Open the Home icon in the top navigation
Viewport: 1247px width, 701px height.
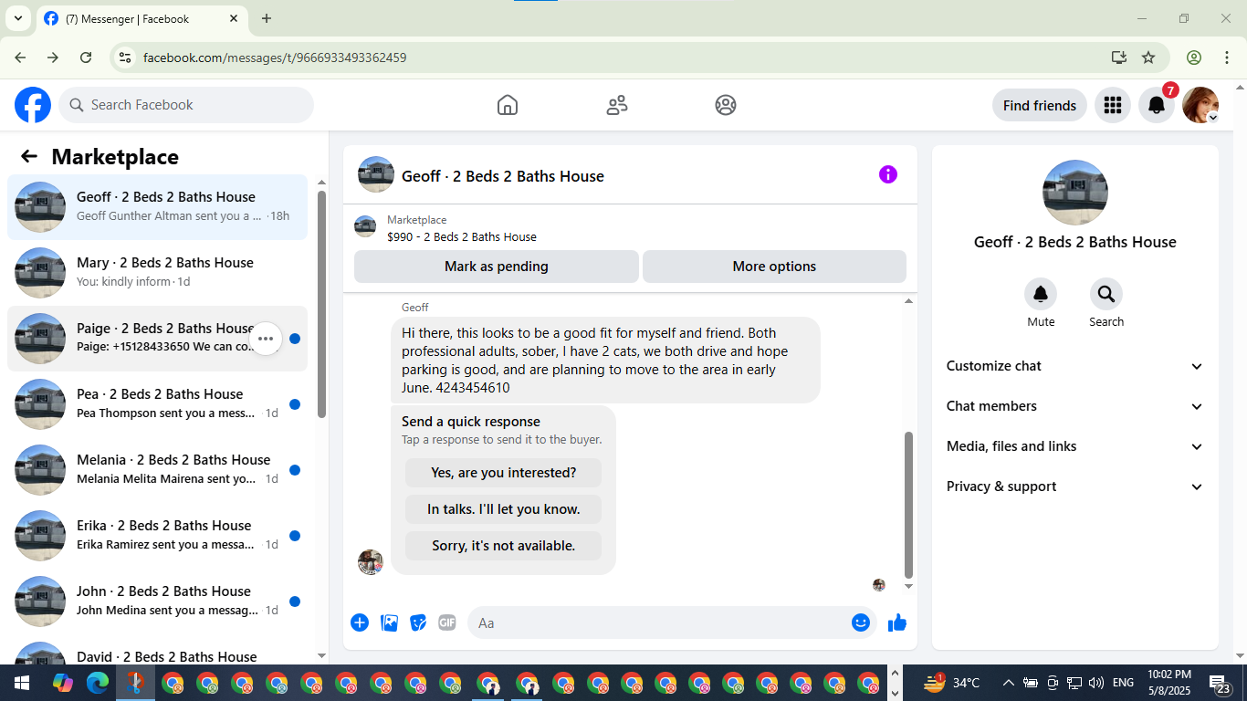[x=508, y=105]
